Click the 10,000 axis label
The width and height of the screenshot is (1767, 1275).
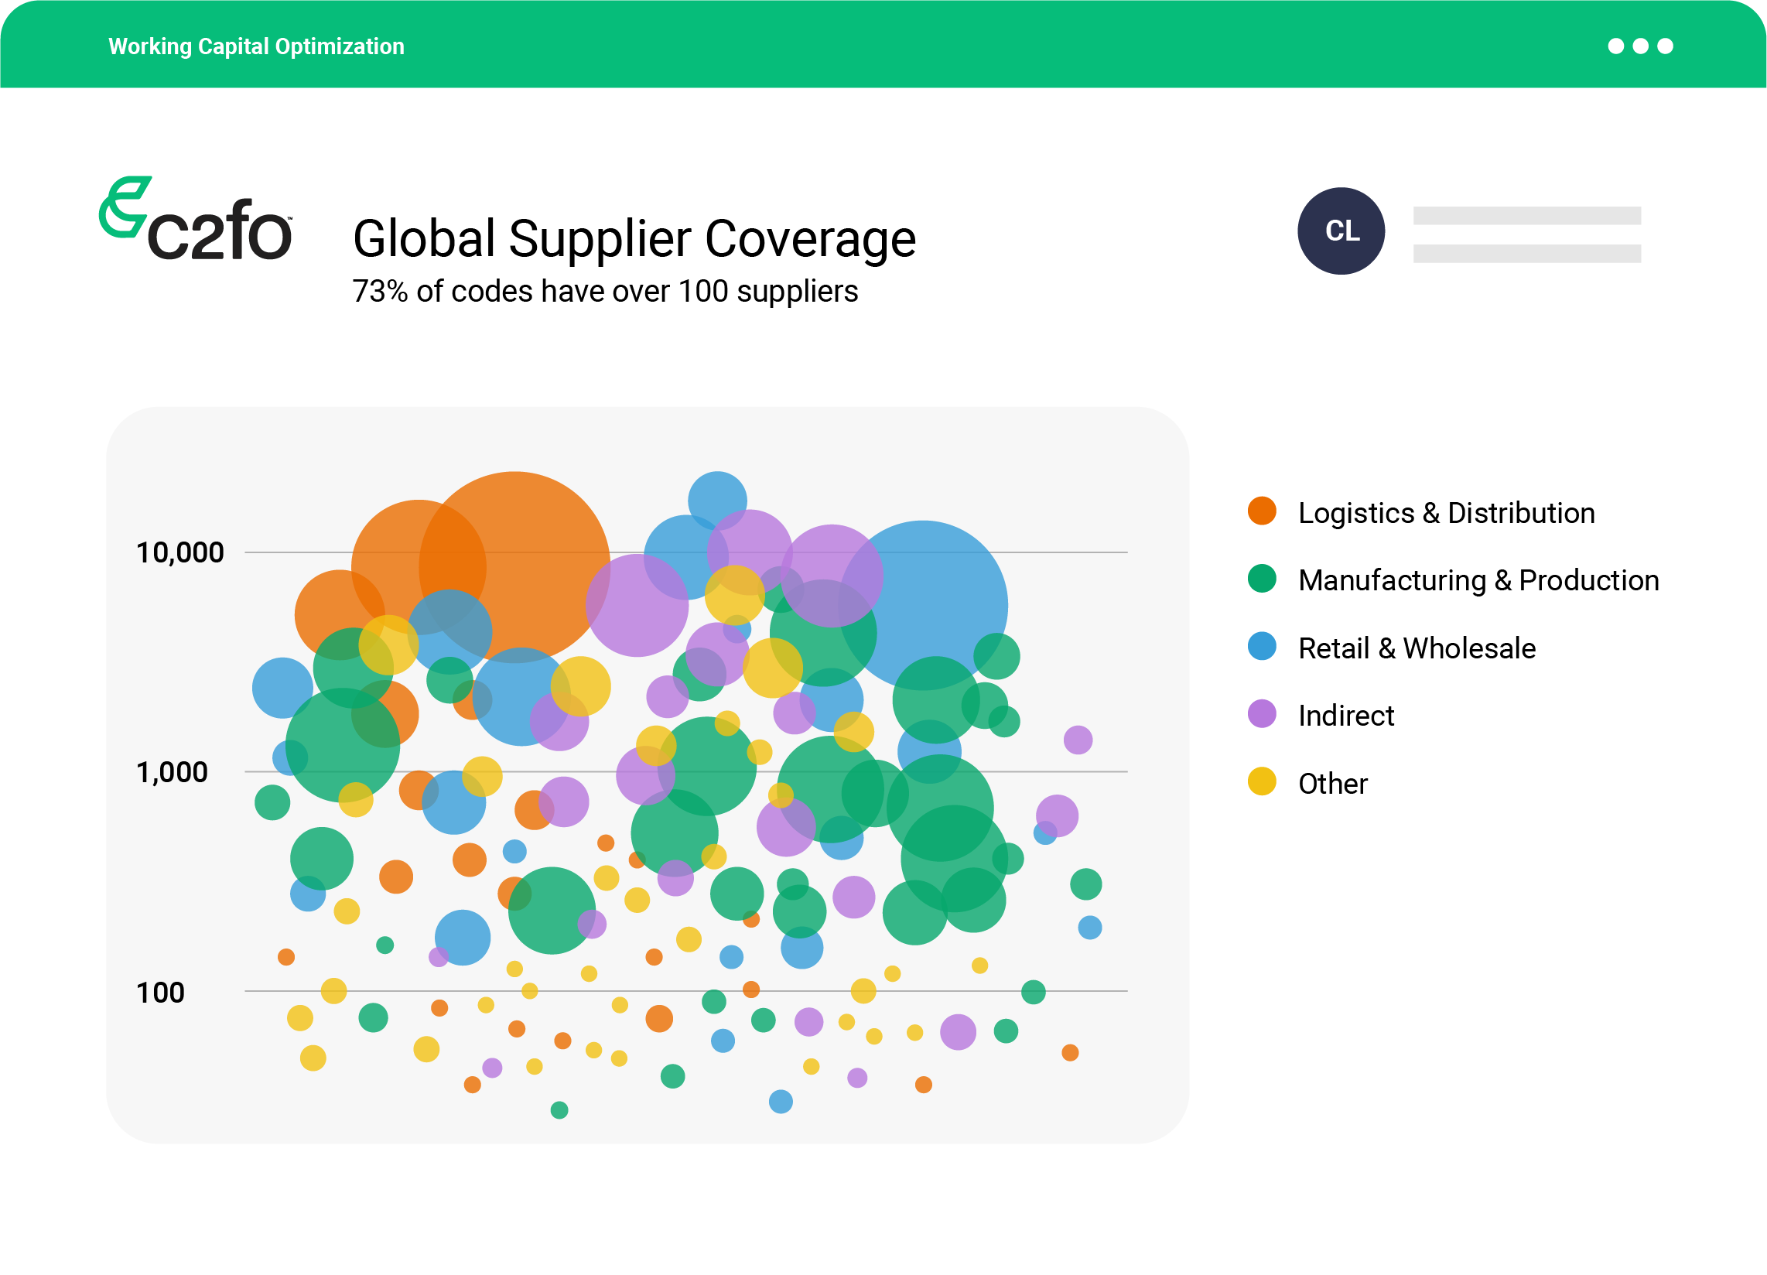(x=180, y=552)
